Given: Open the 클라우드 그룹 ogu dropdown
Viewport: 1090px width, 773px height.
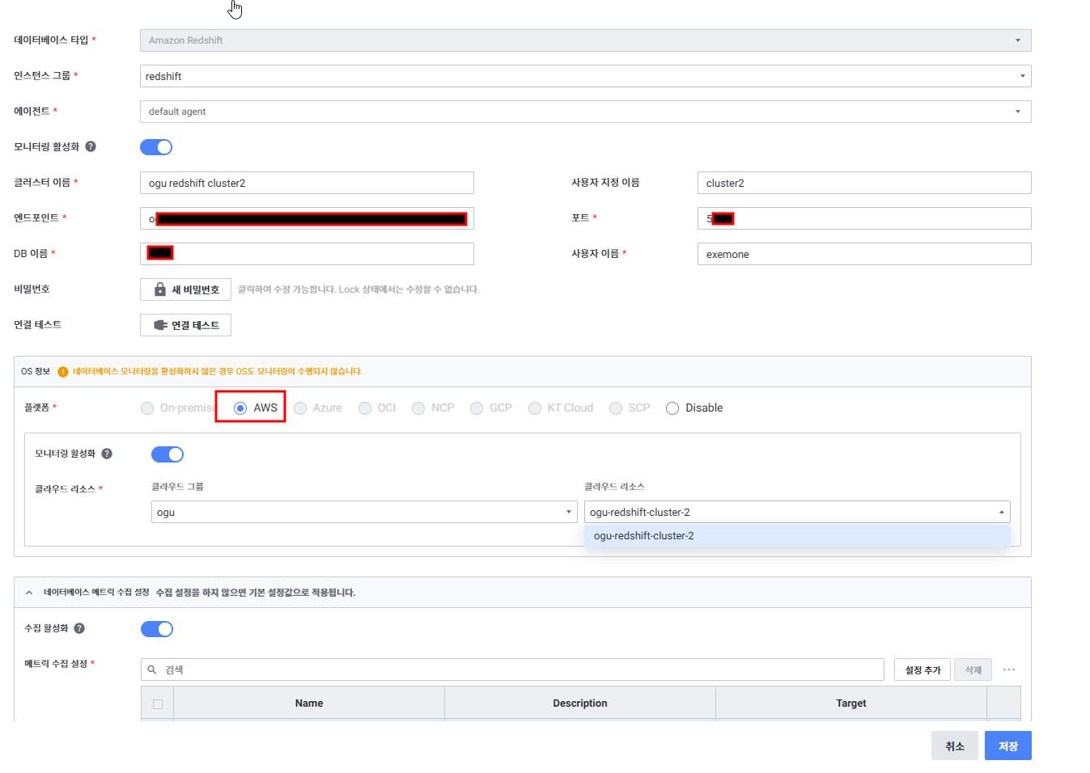Looking at the screenshot, I should 363,512.
